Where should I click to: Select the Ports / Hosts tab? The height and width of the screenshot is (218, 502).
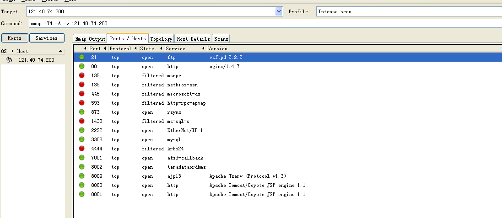(128, 38)
